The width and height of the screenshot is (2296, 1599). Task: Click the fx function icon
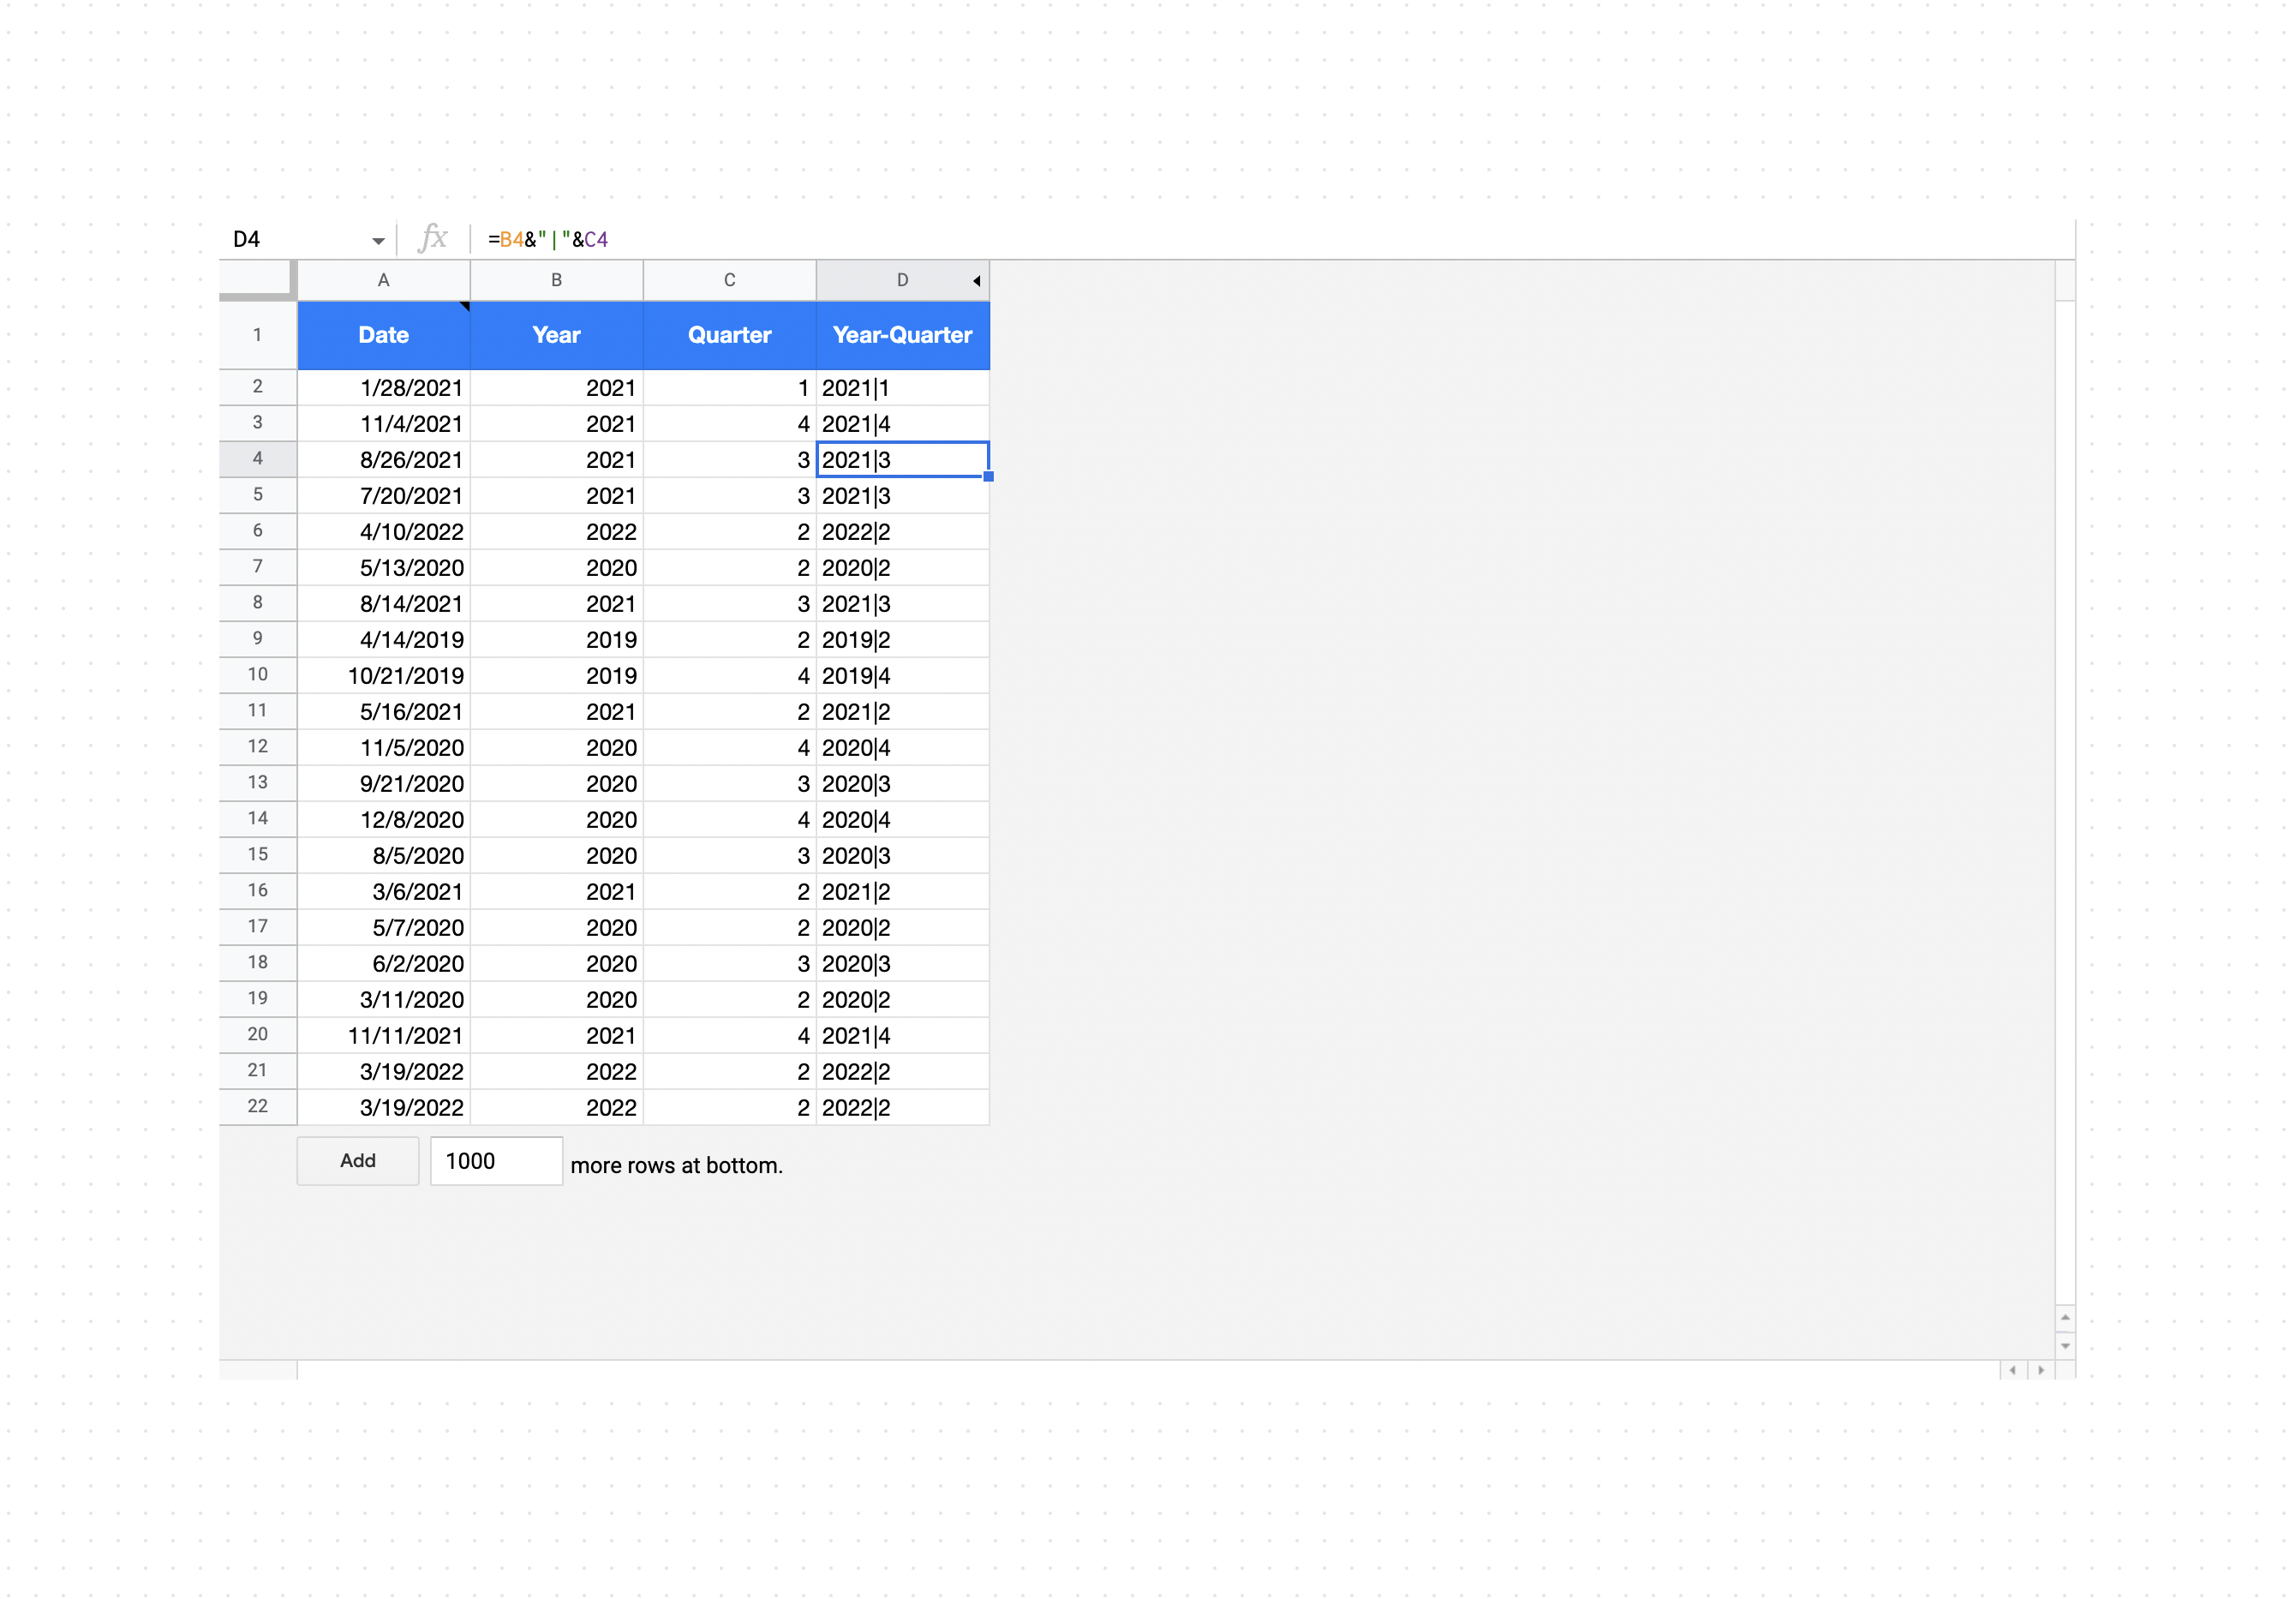click(433, 238)
